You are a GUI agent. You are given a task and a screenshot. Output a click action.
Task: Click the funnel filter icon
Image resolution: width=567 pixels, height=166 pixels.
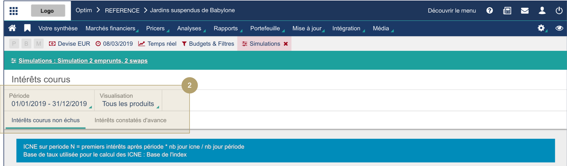[x=184, y=44]
